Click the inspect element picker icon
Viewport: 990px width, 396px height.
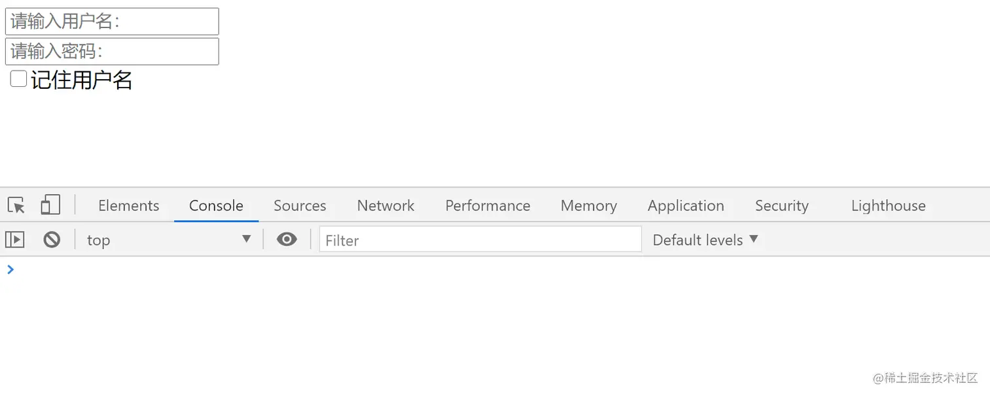tap(16, 205)
